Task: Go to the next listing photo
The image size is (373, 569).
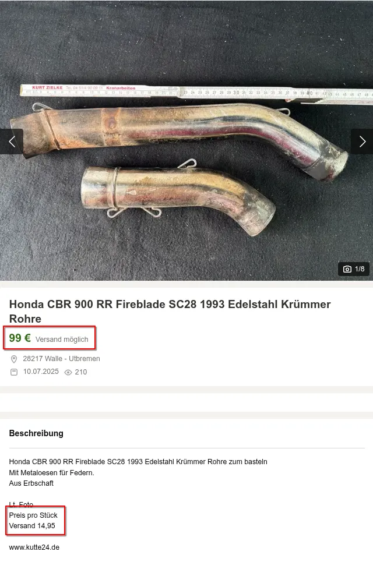Action: (362, 142)
